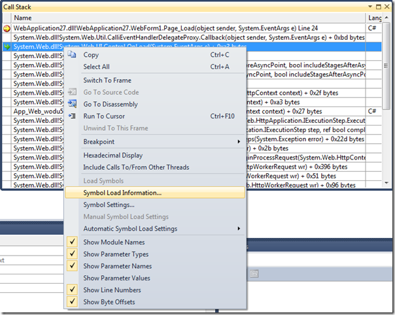Click the Run To Cursor icon

(72, 116)
